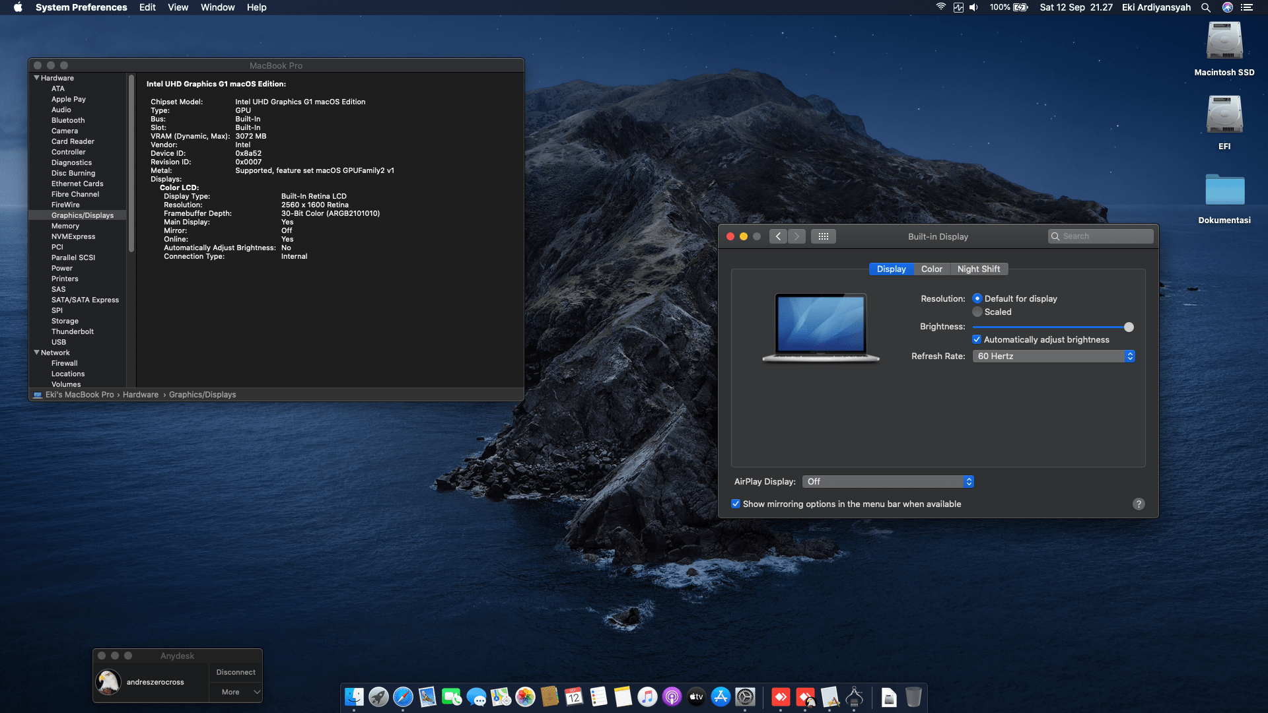Open the AnyDesk app from the Dock
Viewport: 1268px width, 713px height.
click(x=781, y=697)
